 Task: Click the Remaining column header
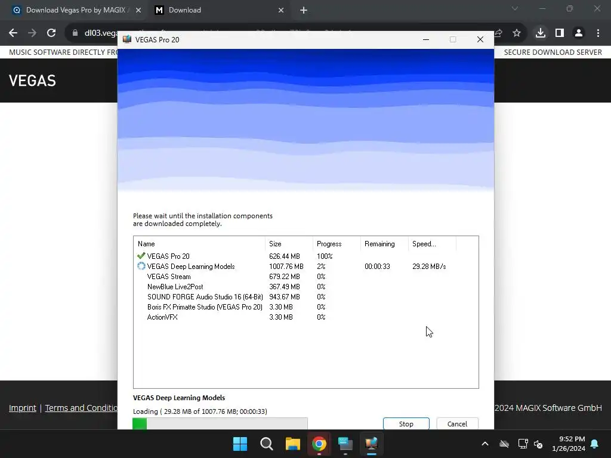(384, 244)
